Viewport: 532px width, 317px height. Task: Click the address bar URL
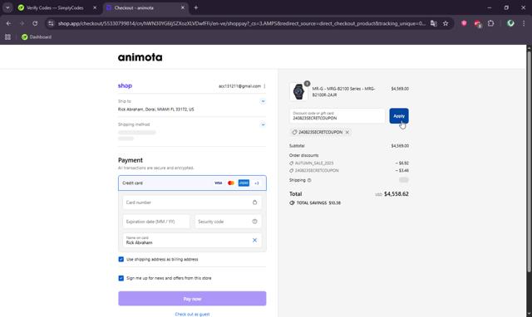[241, 23]
